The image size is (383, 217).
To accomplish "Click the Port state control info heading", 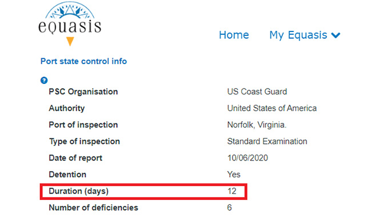I will [x=83, y=61].
